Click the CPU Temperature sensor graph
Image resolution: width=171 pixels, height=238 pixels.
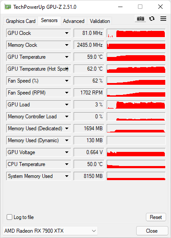(136, 164)
